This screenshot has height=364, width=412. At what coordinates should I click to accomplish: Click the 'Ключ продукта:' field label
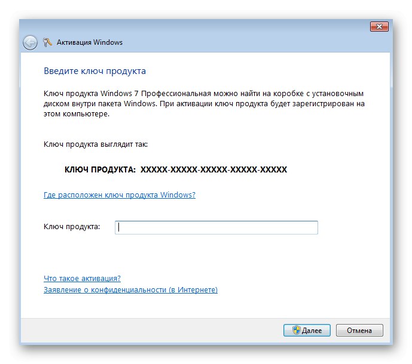[72, 227]
